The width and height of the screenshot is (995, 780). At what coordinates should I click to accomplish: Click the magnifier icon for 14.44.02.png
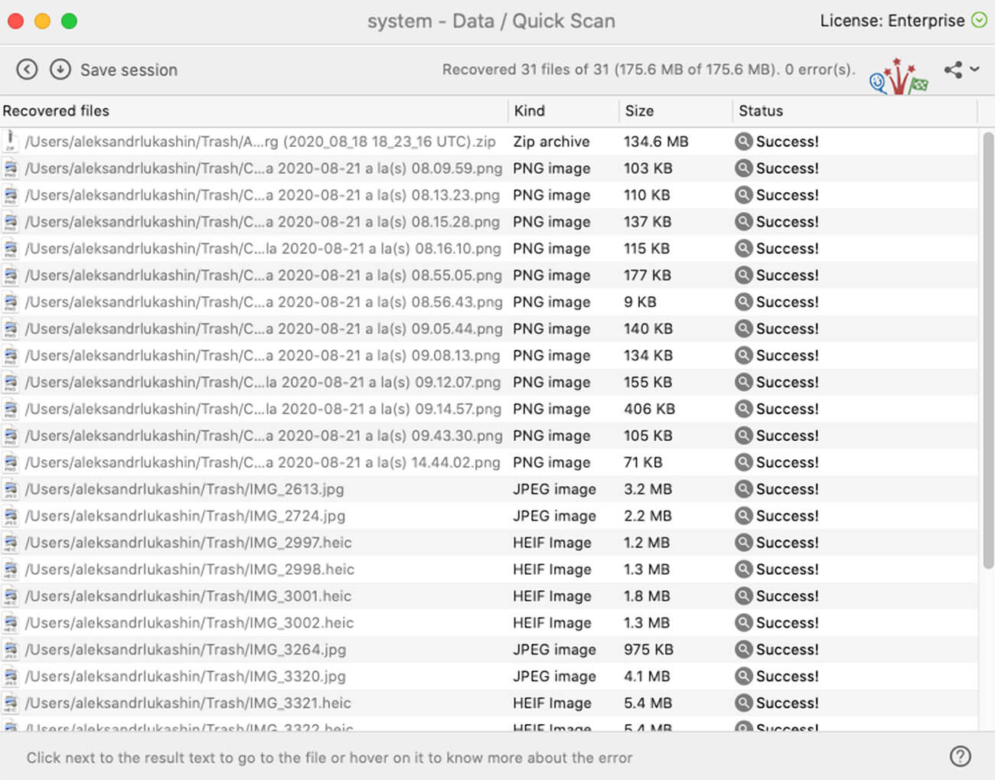click(743, 462)
